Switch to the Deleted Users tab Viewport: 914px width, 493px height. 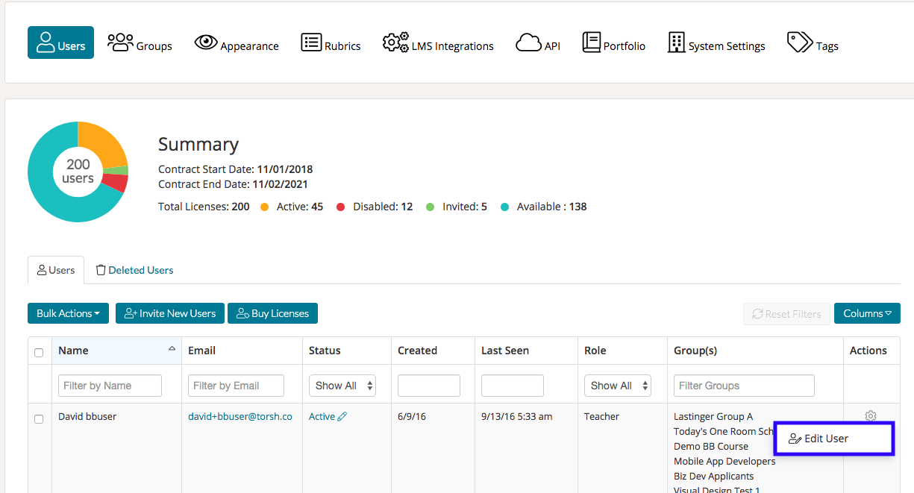[x=134, y=270]
